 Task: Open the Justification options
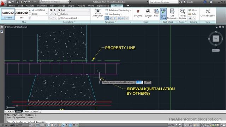(x=98, y=13)
